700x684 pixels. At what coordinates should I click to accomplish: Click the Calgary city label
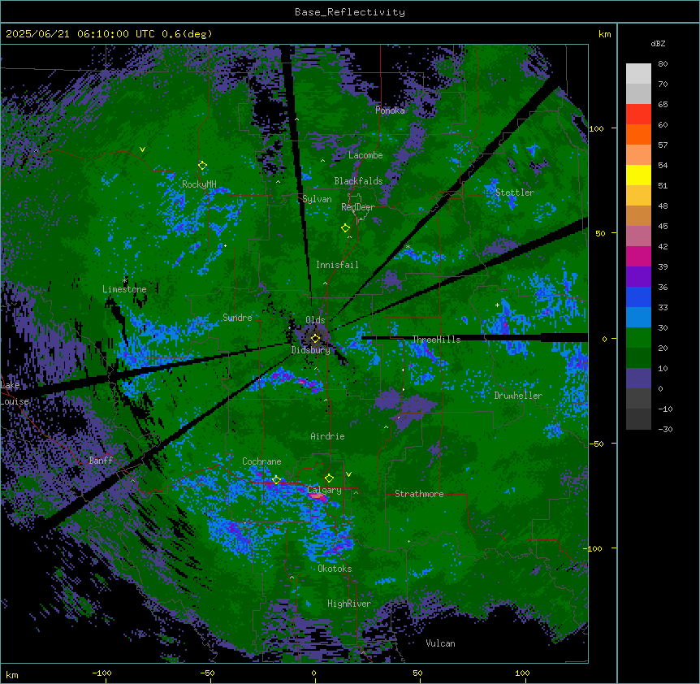point(325,490)
